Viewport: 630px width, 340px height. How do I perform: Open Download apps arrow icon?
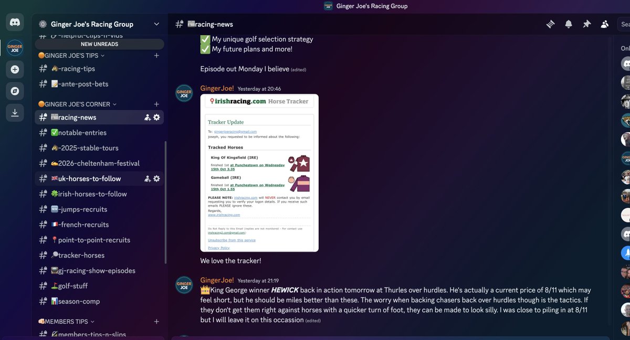(15, 112)
